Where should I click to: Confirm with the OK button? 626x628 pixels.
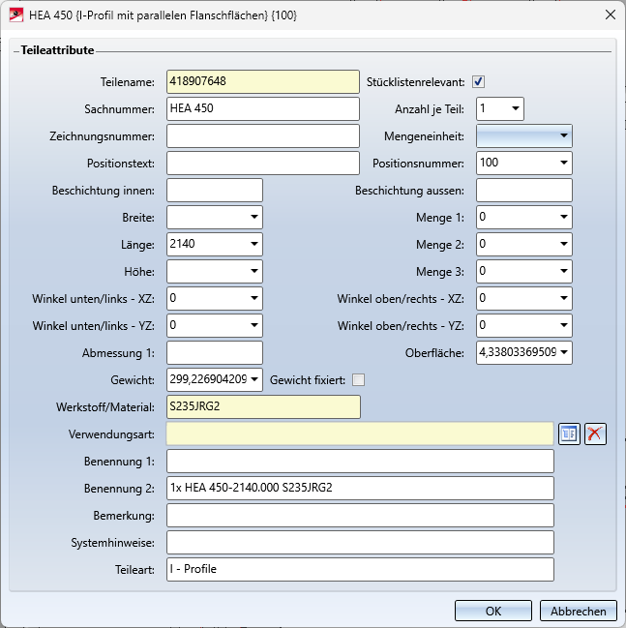pos(493,612)
